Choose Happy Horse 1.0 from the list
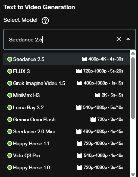 pos(67,167)
